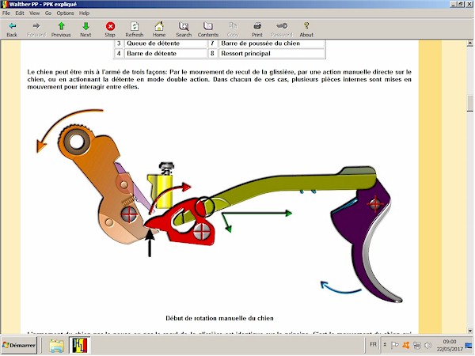475x356 pixels.
Task: Click the volume speaker tray icon
Action: click(x=428, y=345)
